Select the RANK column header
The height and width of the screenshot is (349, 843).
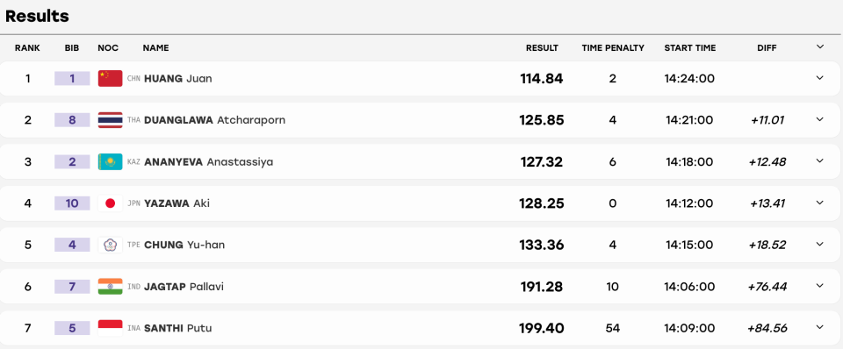27,47
